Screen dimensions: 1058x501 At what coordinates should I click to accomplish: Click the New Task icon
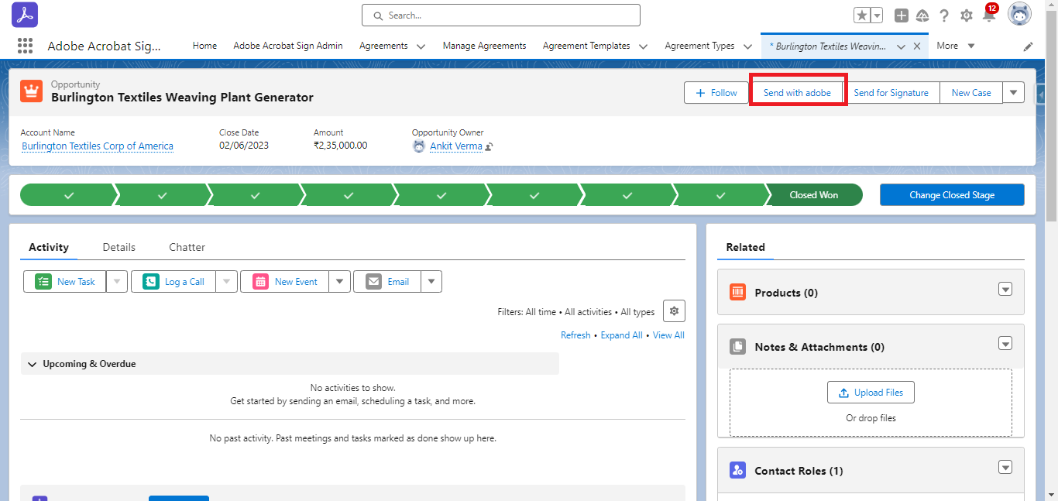click(x=43, y=282)
